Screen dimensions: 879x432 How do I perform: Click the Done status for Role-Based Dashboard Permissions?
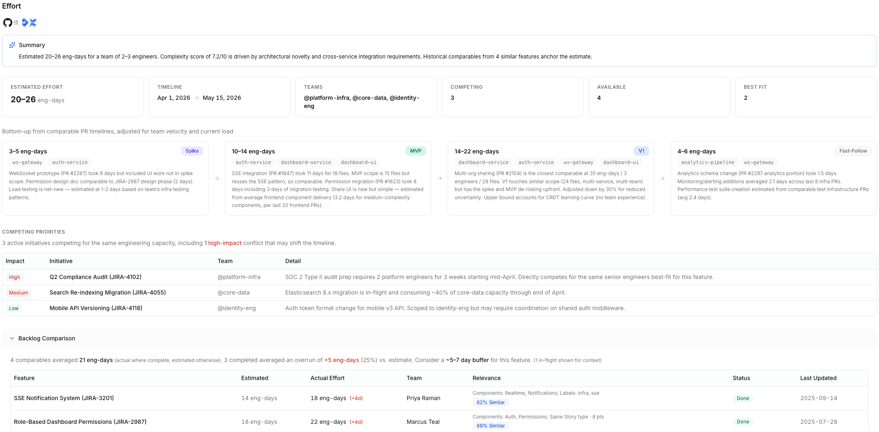tap(743, 422)
